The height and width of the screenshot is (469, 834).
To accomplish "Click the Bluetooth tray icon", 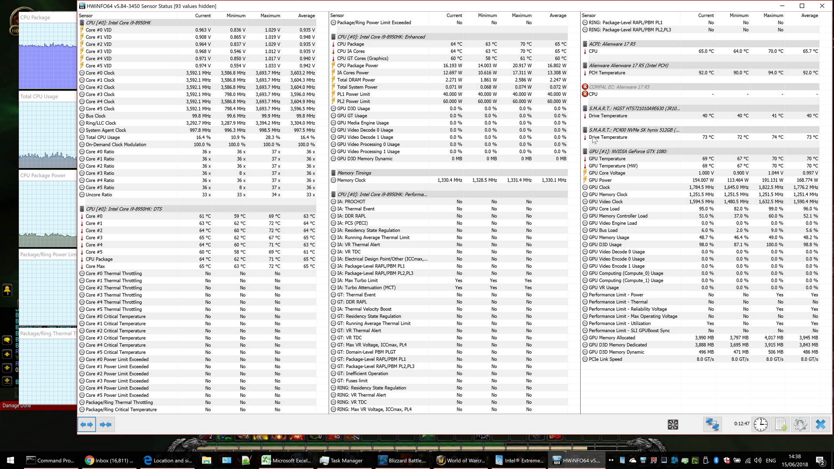I will [716, 460].
